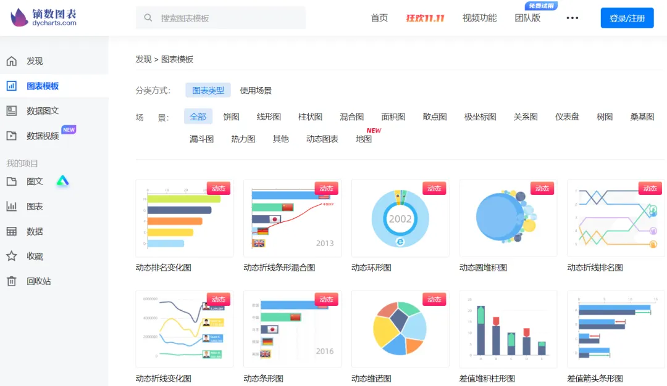
Task: Click the table icon beside 数据
Action: click(12, 231)
